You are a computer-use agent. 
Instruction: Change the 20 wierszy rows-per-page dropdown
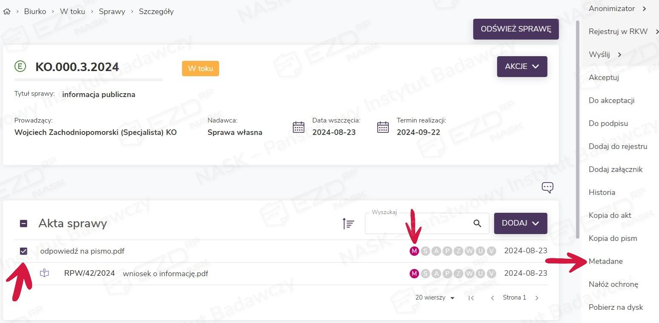click(435, 298)
